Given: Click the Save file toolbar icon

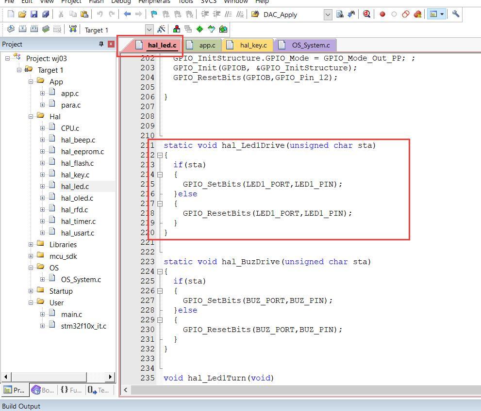Looking at the screenshot, I should point(34,15).
